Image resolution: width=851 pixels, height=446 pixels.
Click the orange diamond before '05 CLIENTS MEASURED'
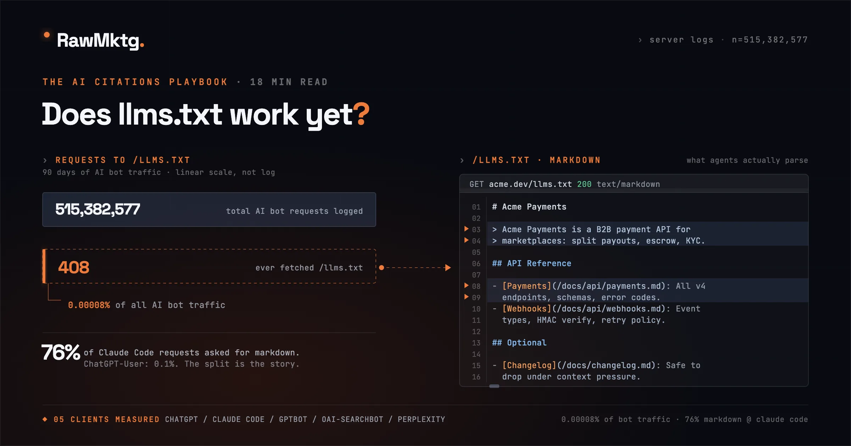click(45, 419)
